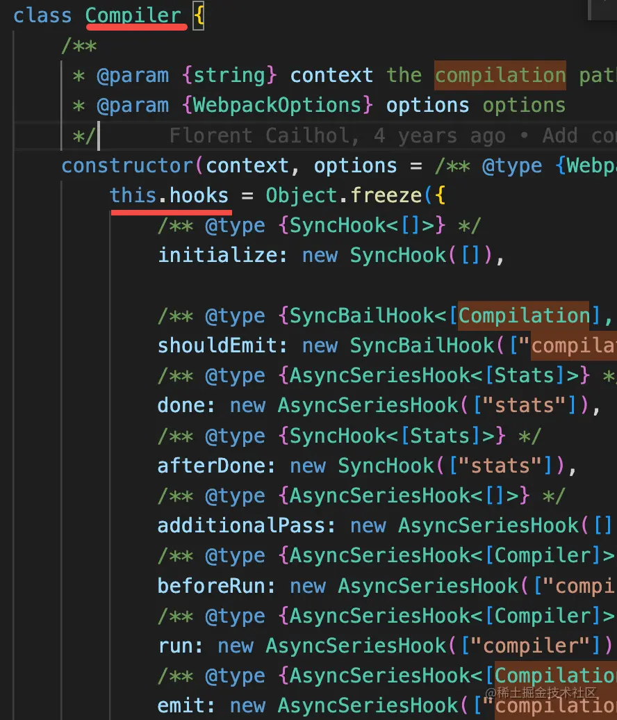
Task: Click the WebpackOptions type annotation
Action: tap(277, 105)
